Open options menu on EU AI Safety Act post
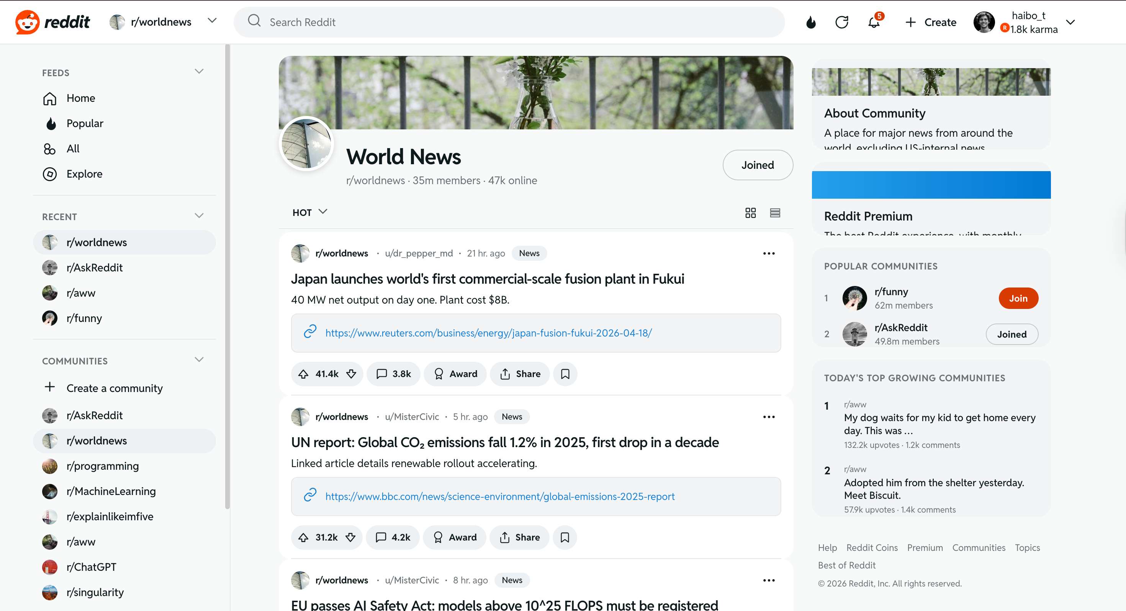The height and width of the screenshot is (611, 1126). (x=768, y=580)
